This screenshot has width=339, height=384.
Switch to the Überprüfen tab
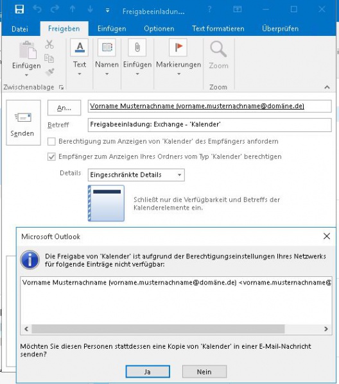[280, 29]
